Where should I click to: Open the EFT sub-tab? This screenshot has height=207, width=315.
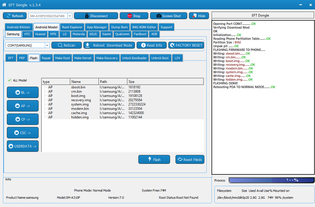pos(11,58)
